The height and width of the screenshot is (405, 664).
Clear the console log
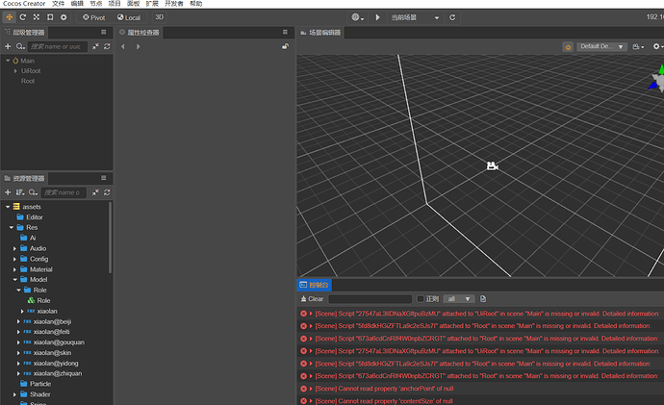click(x=312, y=299)
